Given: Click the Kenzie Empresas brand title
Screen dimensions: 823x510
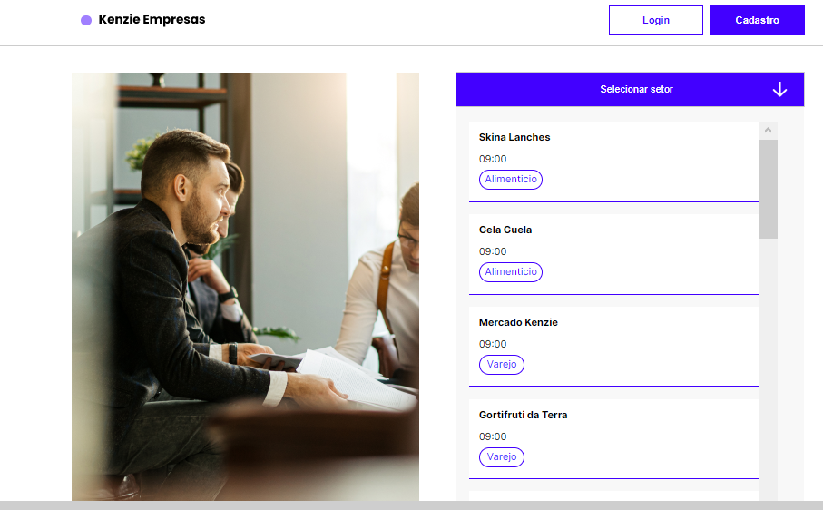Looking at the screenshot, I should click(x=152, y=19).
